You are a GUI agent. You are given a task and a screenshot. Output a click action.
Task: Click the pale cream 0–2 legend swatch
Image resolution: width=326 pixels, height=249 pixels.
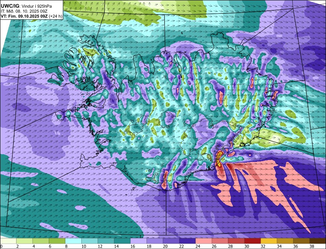(8, 241)
